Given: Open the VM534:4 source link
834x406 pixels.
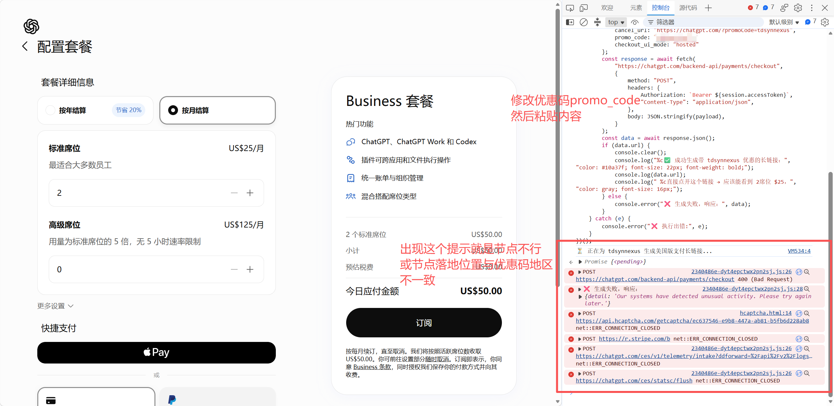Looking at the screenshot, I should pos(799,251).
